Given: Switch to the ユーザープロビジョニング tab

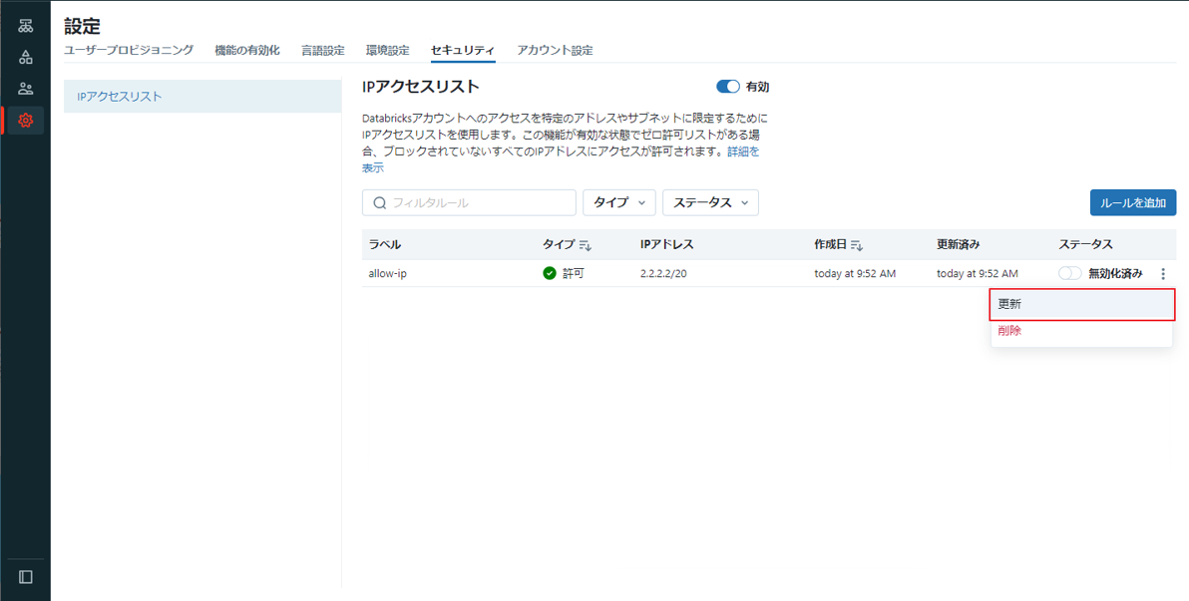Looking at the screenshot, I should (x=129, y=50).
